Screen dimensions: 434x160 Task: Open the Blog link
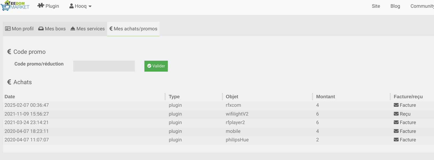pyautogui.click(x=395, y=6)
